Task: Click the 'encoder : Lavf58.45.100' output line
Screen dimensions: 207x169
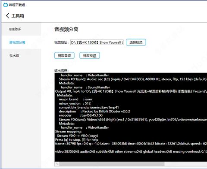Action: coord(81,115)
